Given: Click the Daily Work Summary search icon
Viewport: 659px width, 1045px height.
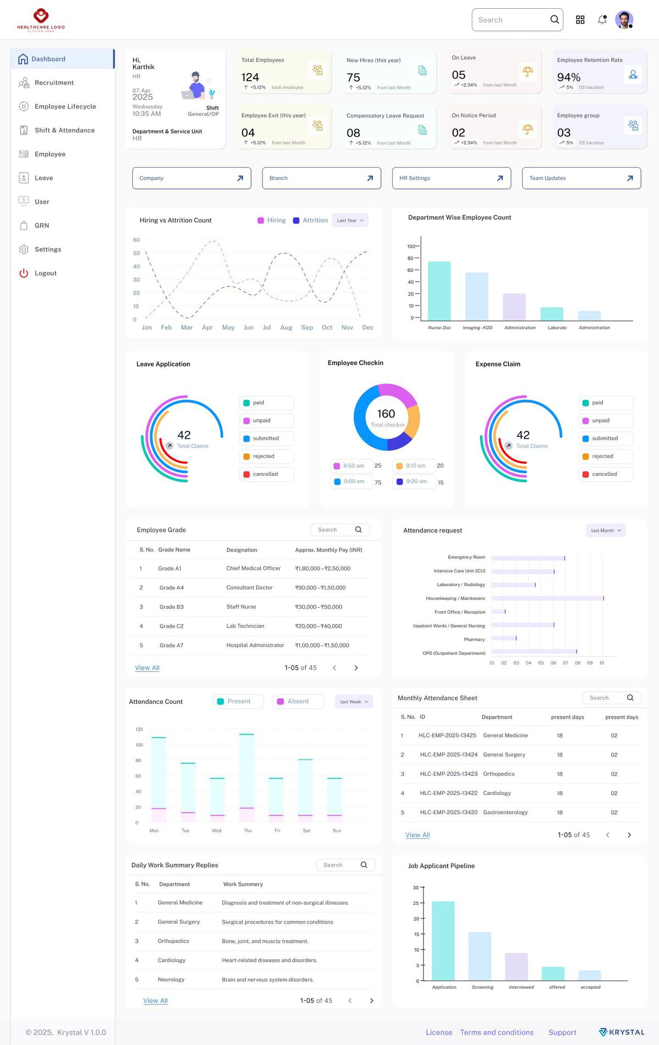Looking at the screenshot, I should 364,865.
